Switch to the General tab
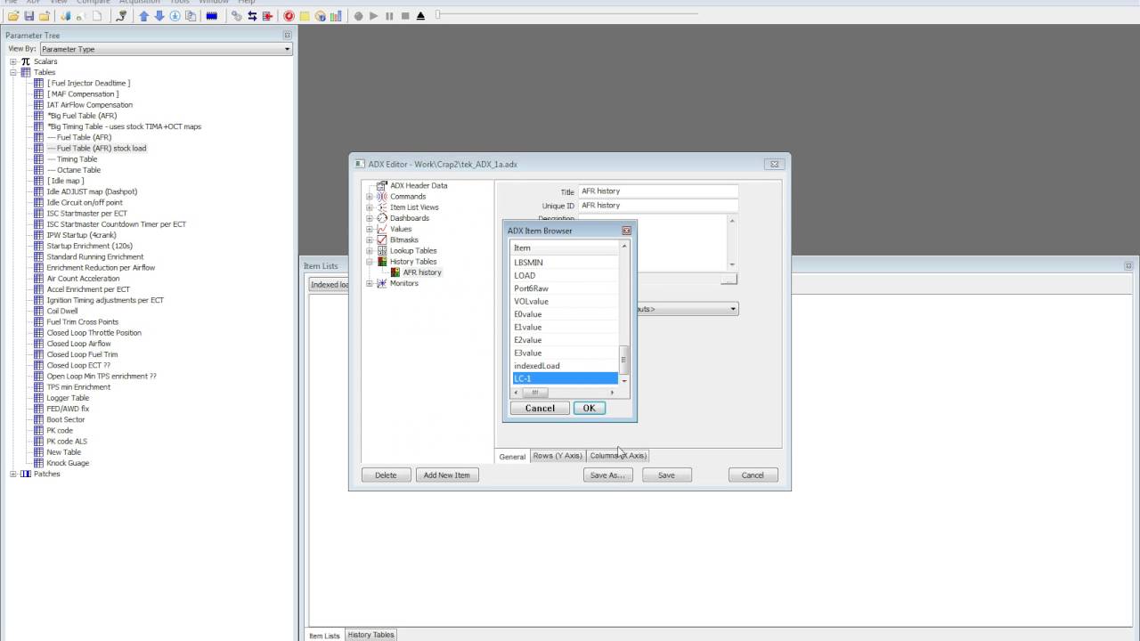1140x641 pixels. tap(512, 456)
